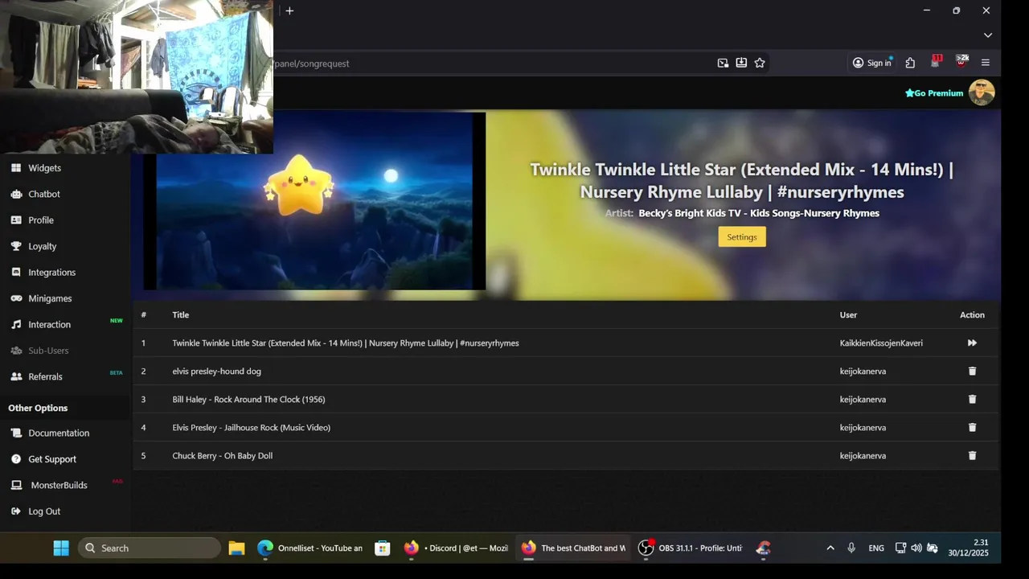Click the Get Support question icon
This screenshot has width=1029, height=579.
(16, 459)
